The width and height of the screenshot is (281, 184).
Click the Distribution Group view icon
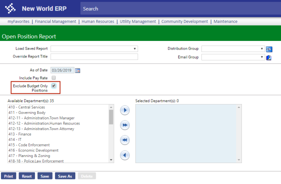click(269, 49)
